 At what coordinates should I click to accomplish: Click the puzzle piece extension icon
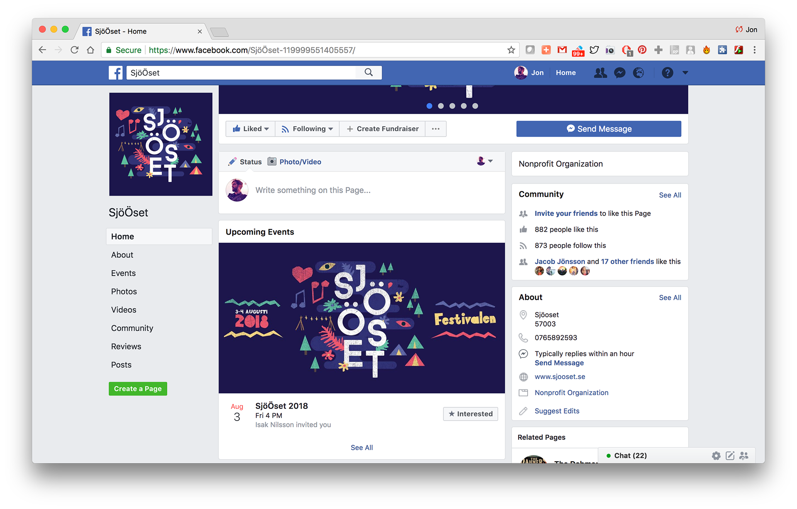click(x=723, y=50)
